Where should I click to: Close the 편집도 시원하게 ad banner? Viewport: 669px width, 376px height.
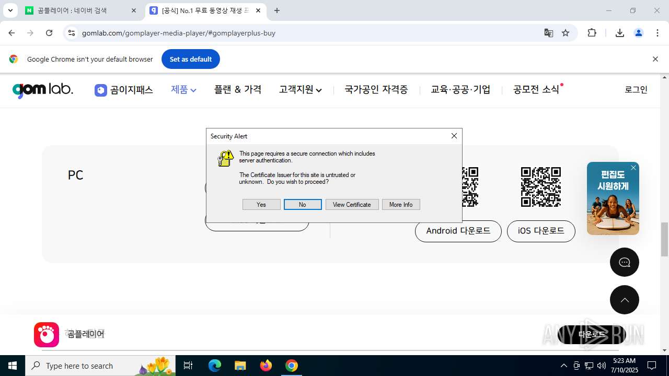pyautogui.click(x=633, y=168)
